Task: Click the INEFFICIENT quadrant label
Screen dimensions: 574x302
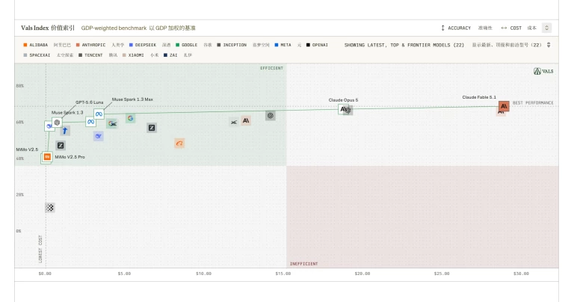Action: click(x=304, y=264)
